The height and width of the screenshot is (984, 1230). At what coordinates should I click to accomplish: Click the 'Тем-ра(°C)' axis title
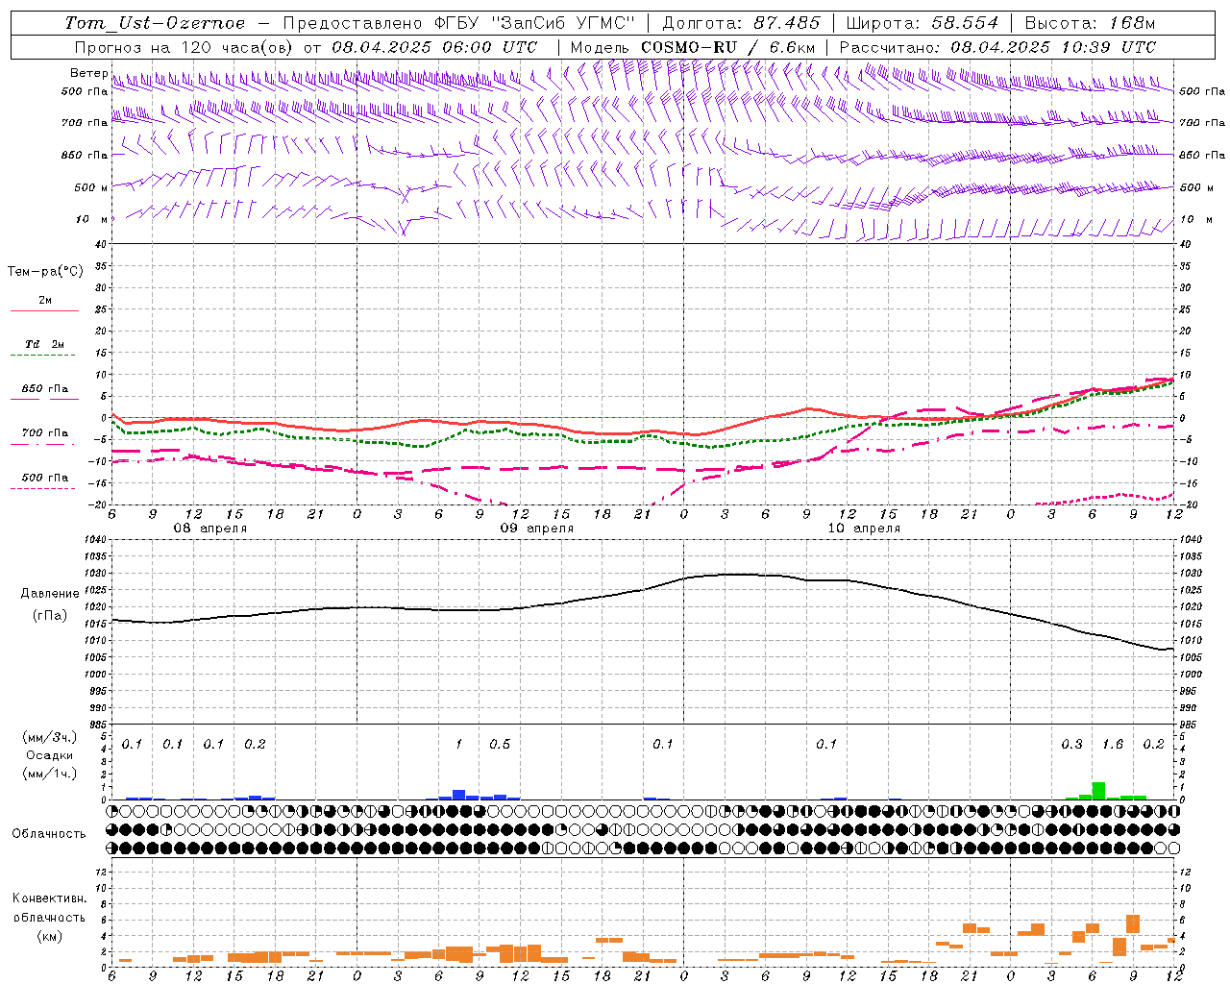(45, 272)
